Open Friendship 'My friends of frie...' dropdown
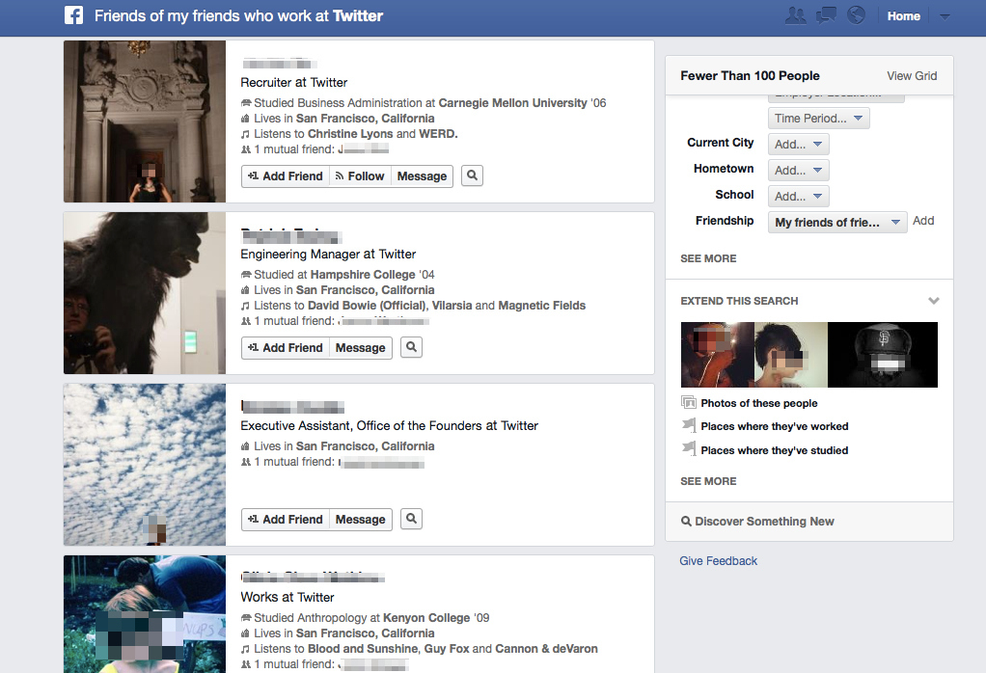986x673 pixels. coord(837,223)
